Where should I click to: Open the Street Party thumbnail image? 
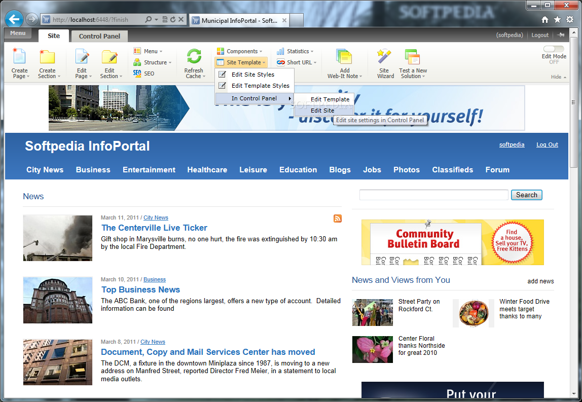tap(372, 313)
